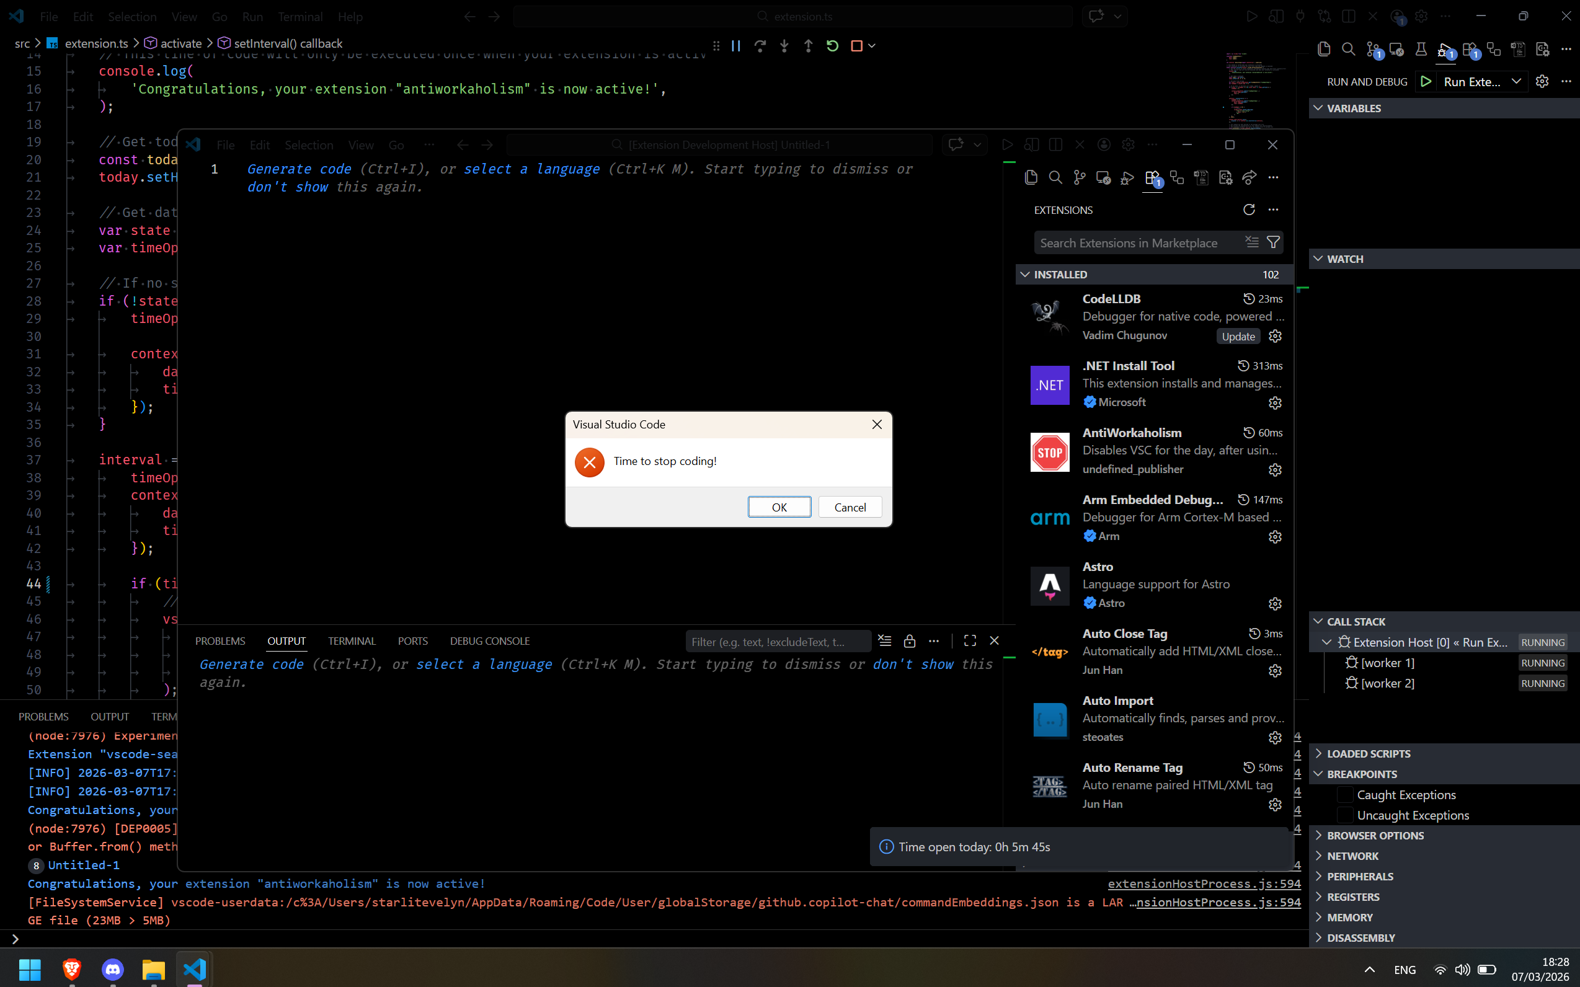1580x987 pixels.
Task: Open the extensions filter funnel icon
Action: (1272, 242)
